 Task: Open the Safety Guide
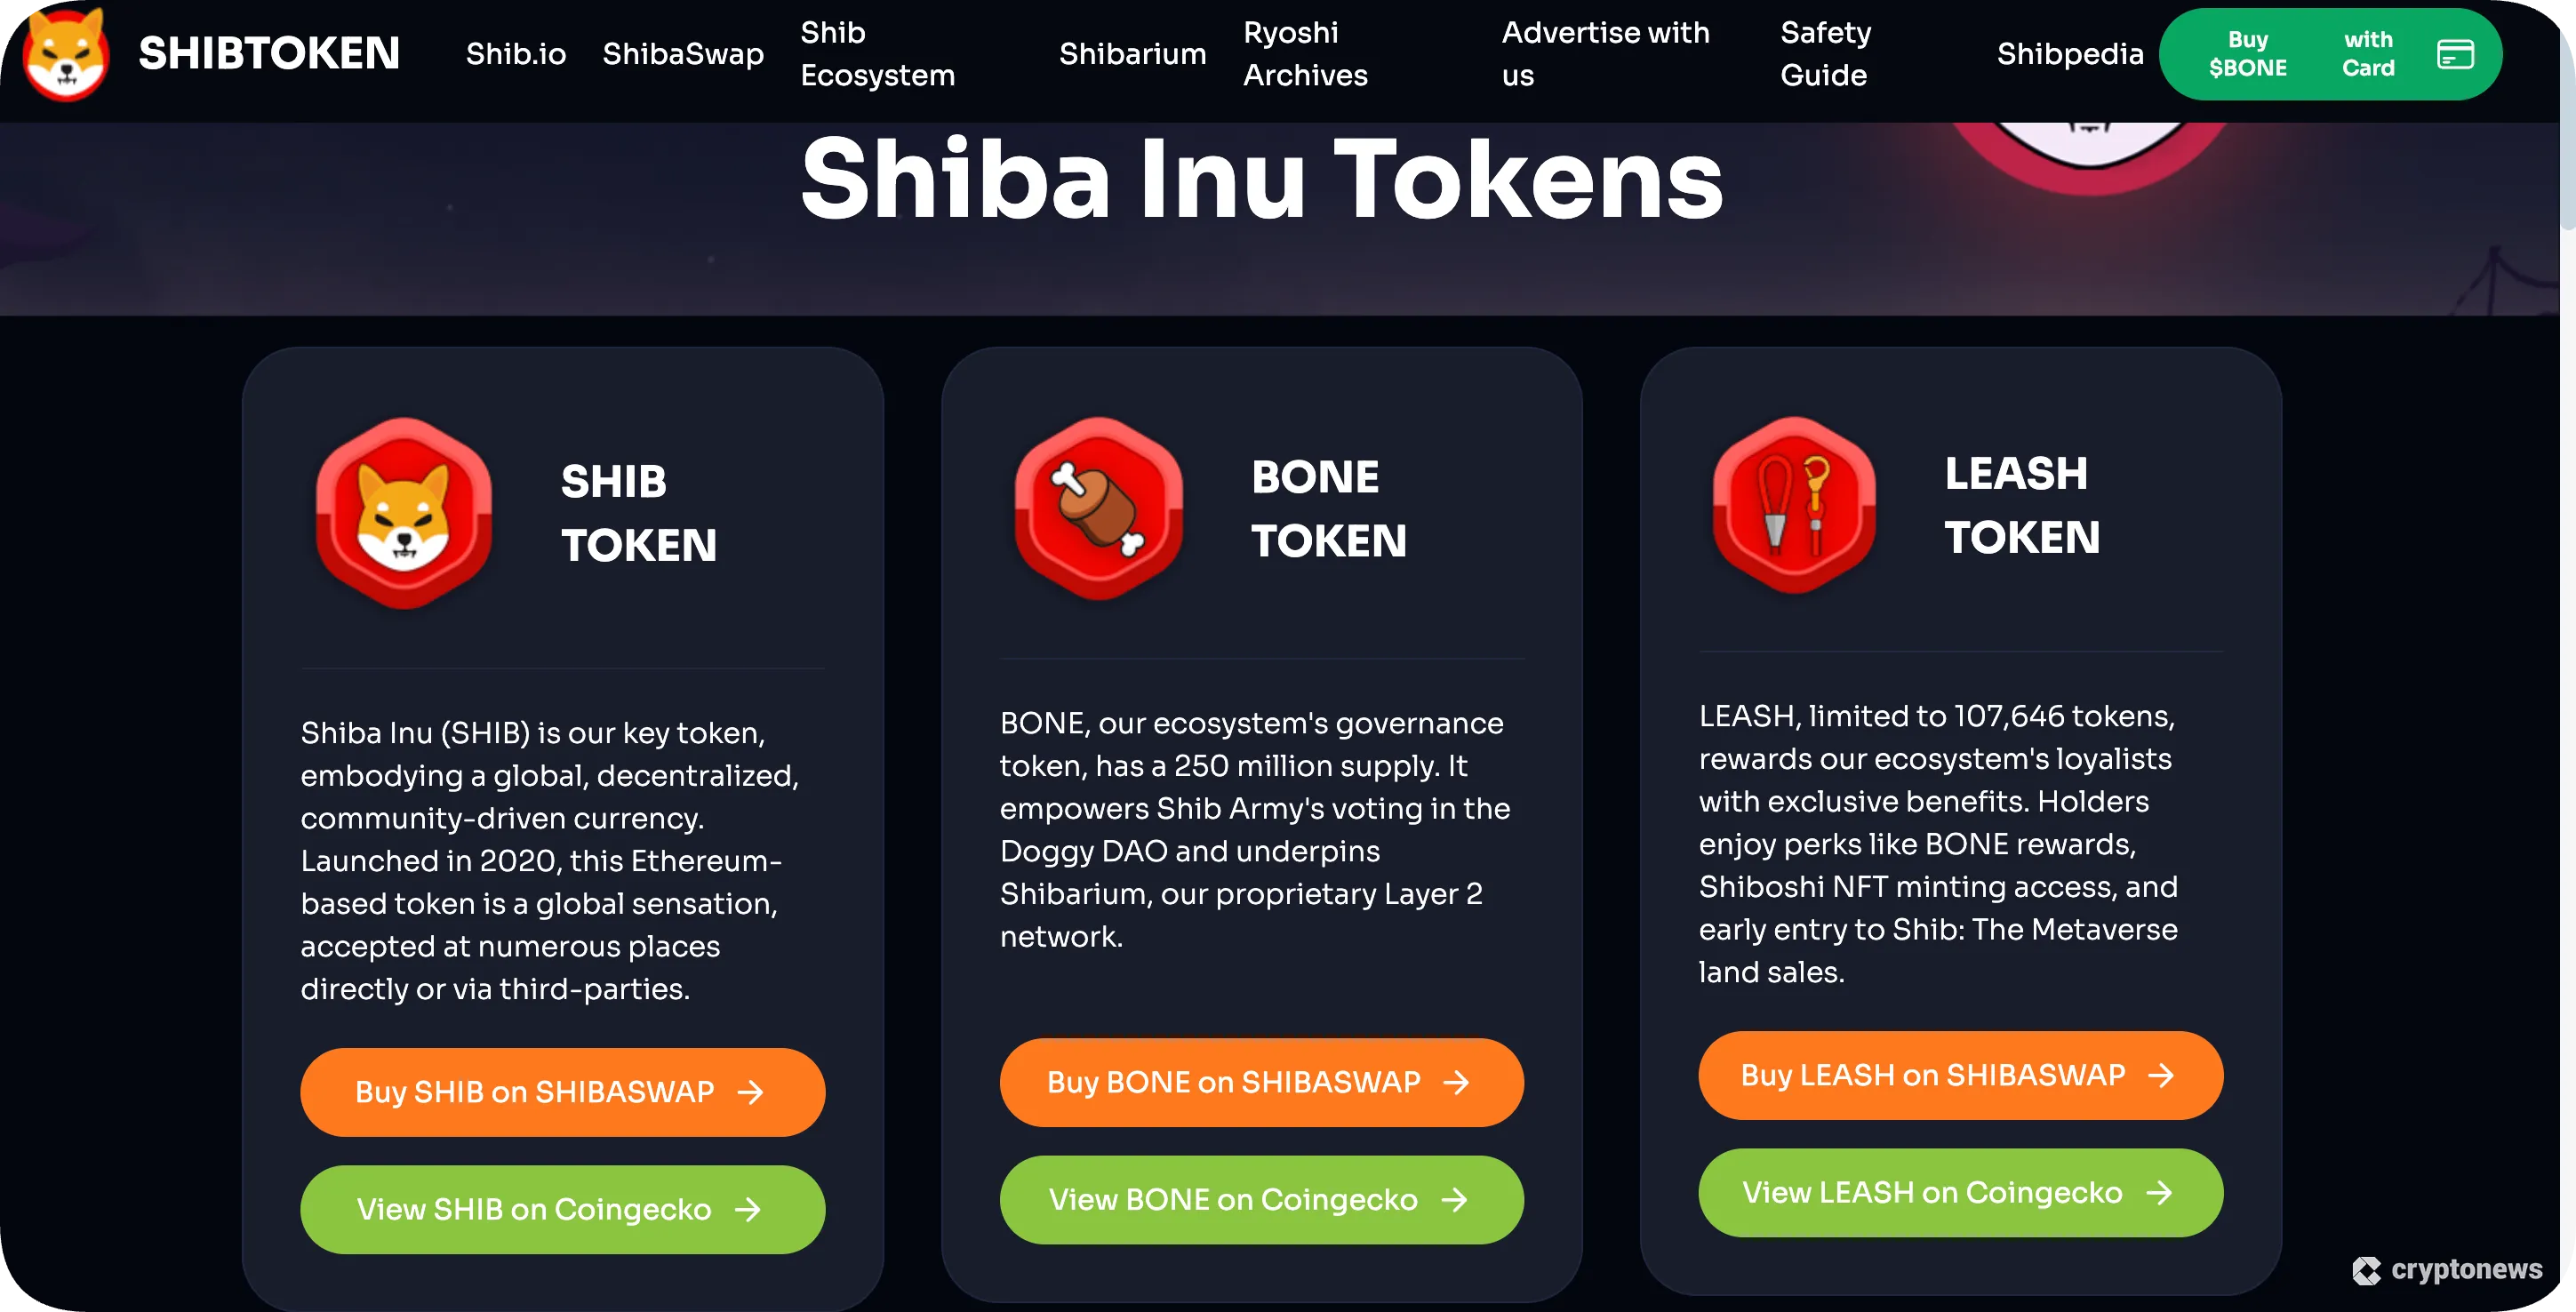pos(1824,53)
